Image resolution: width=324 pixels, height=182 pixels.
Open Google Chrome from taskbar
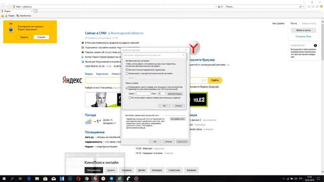tap(87, 178)
